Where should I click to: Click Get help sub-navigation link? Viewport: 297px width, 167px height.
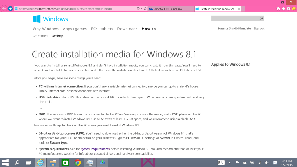coord(57,36)
